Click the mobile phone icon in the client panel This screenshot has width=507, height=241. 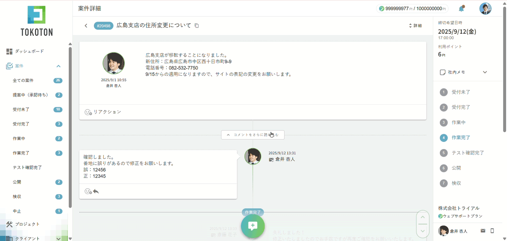point(492,231)
